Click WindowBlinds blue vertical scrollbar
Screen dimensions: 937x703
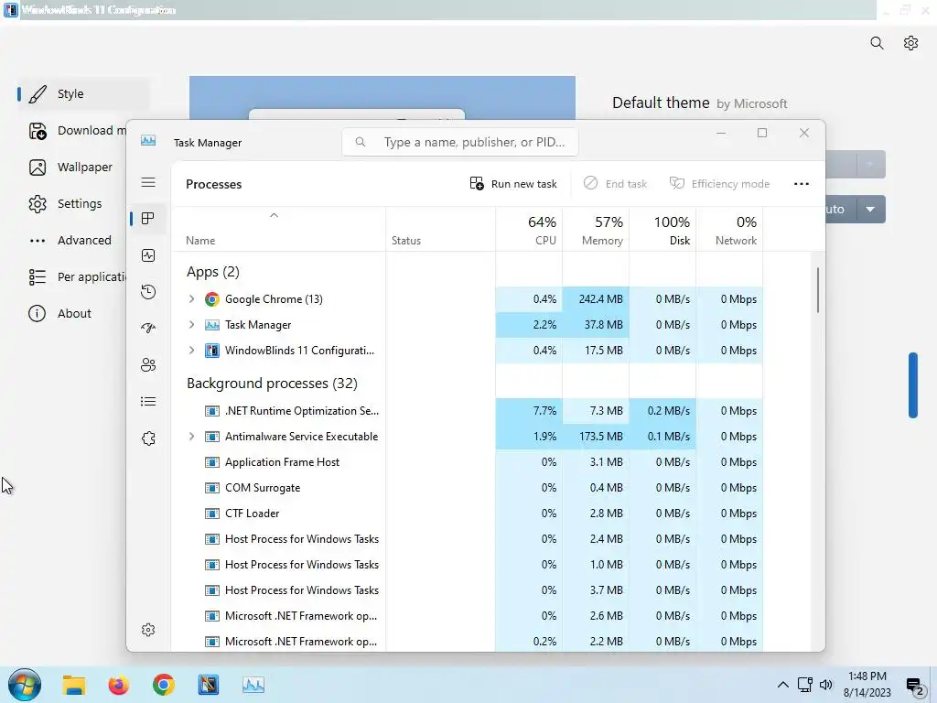coord(913,385)
